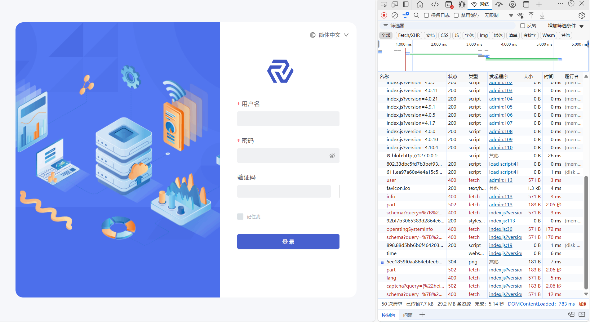This screenshot has height=322, width=590.
Task: Open the Performance gauge icon panel
Action: coord(499,4)
